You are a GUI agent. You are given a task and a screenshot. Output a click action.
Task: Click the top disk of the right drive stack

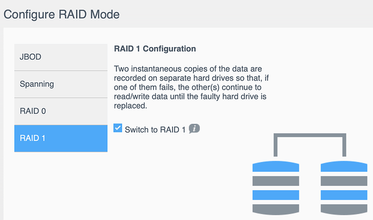[x=344, y=166]
